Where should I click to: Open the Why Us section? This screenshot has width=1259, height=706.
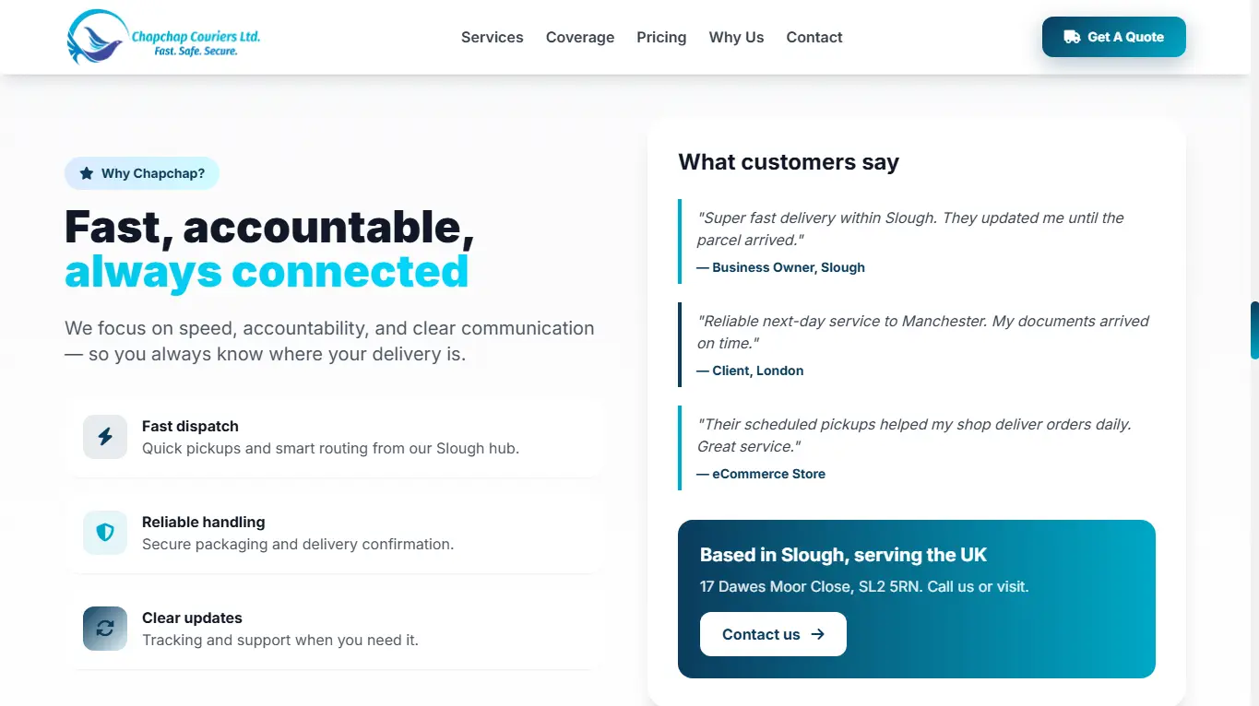(736, 37)
